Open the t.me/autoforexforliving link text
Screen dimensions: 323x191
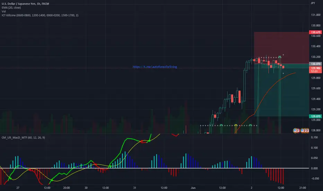click(x=155, y=67)
